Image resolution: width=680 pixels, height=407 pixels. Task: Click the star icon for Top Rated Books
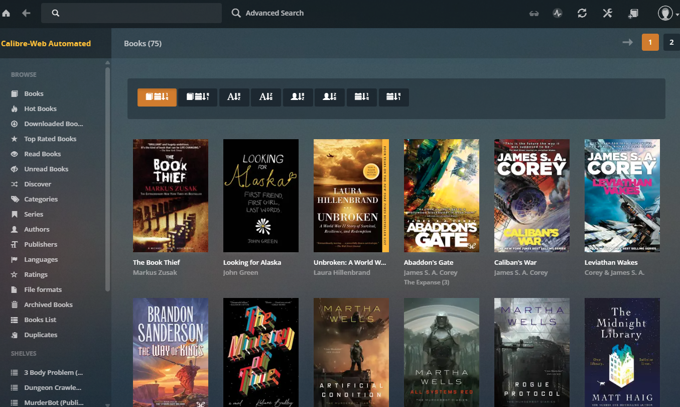pyautogui.click(x=15, y=139)
